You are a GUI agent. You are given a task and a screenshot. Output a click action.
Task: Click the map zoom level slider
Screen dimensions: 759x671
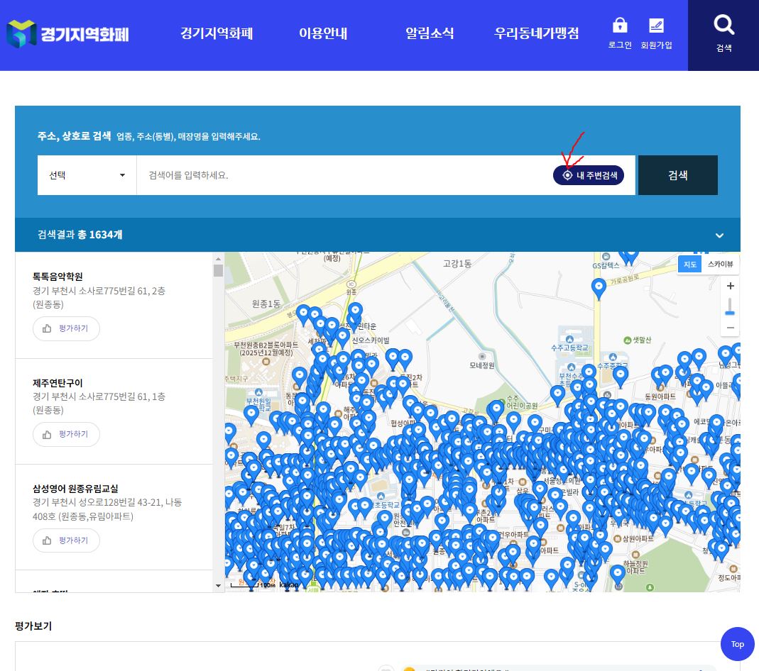pos(730,313)
